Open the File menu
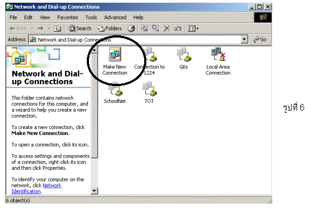This screenshot has height=208, width=332. (13, 17)
